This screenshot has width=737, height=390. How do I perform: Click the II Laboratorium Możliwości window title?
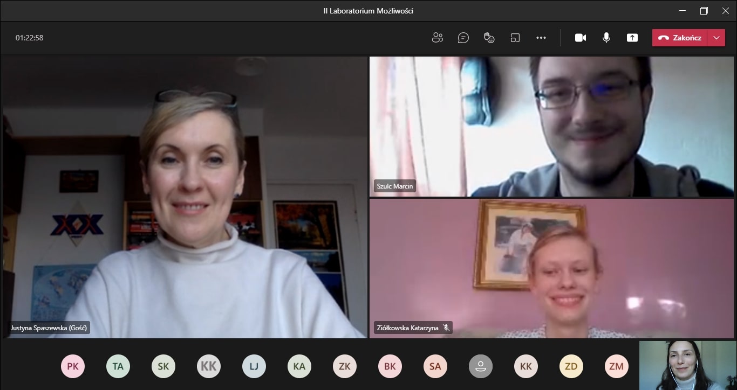coord(368,11)
